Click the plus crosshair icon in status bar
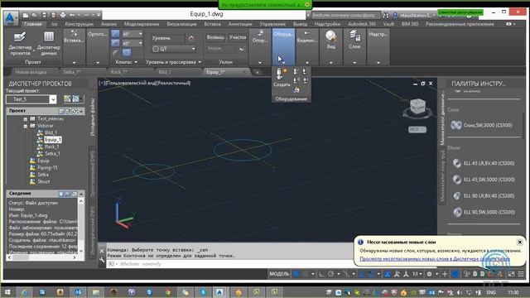Image resolution: width=530 pixels, height=298 pixels. tap(445, 274)
